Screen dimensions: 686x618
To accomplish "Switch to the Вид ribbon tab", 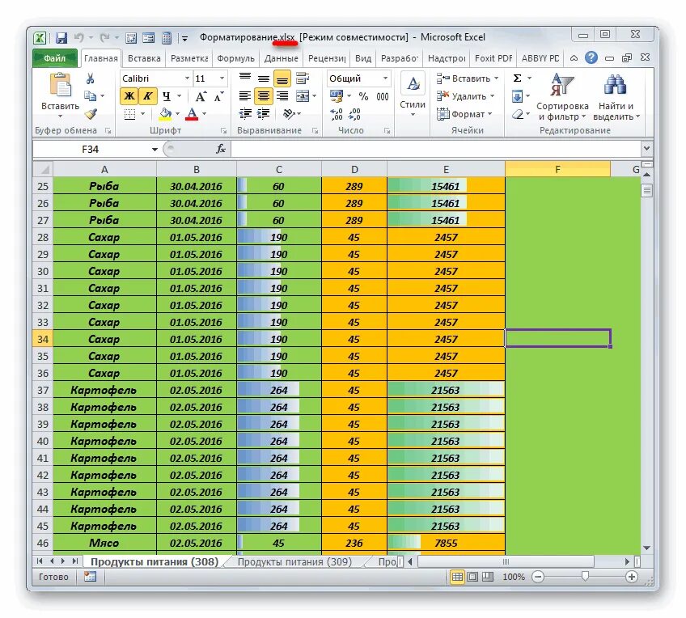I will [362, 58].
